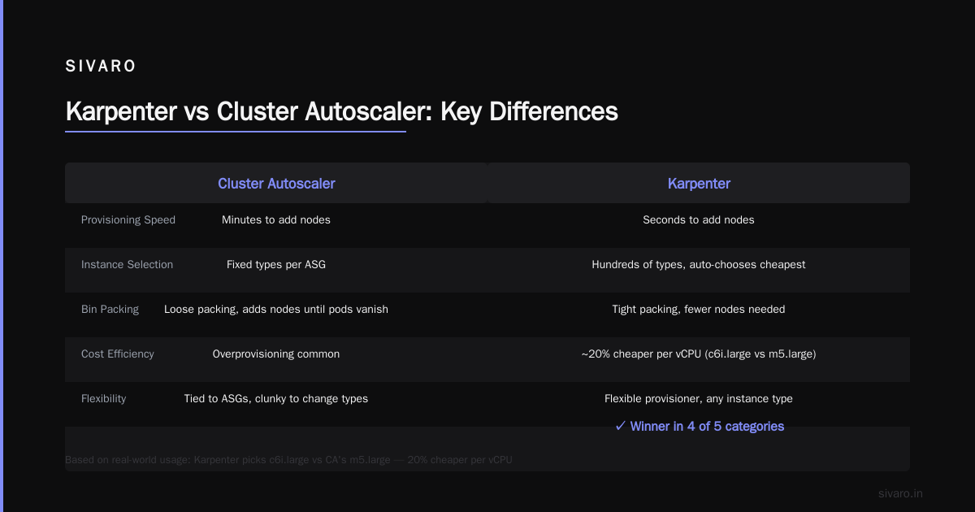Viewport: 975px width, 512px height.
Task: Open the sivaro.in footer link
Action: tap(901, 493)
